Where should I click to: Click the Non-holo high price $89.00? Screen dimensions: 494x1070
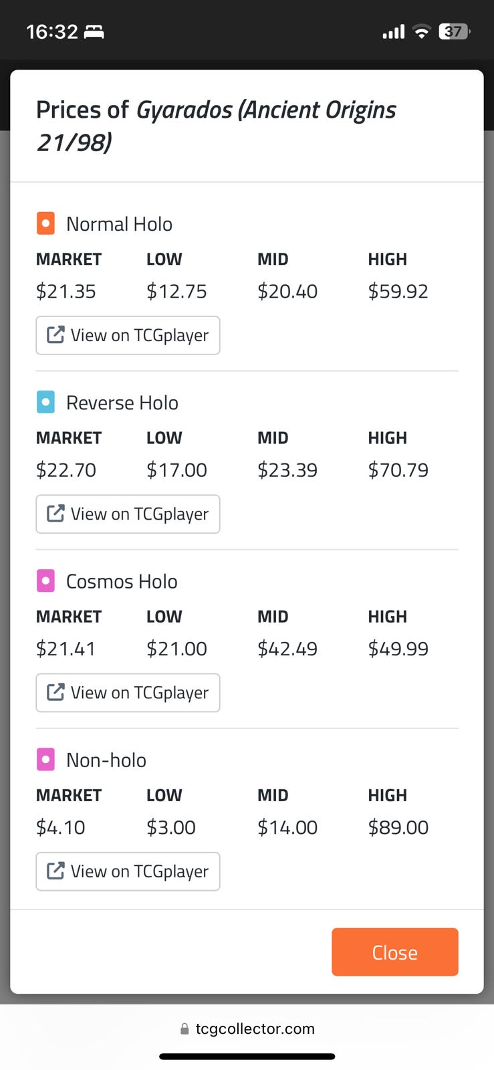coord(398,827)
